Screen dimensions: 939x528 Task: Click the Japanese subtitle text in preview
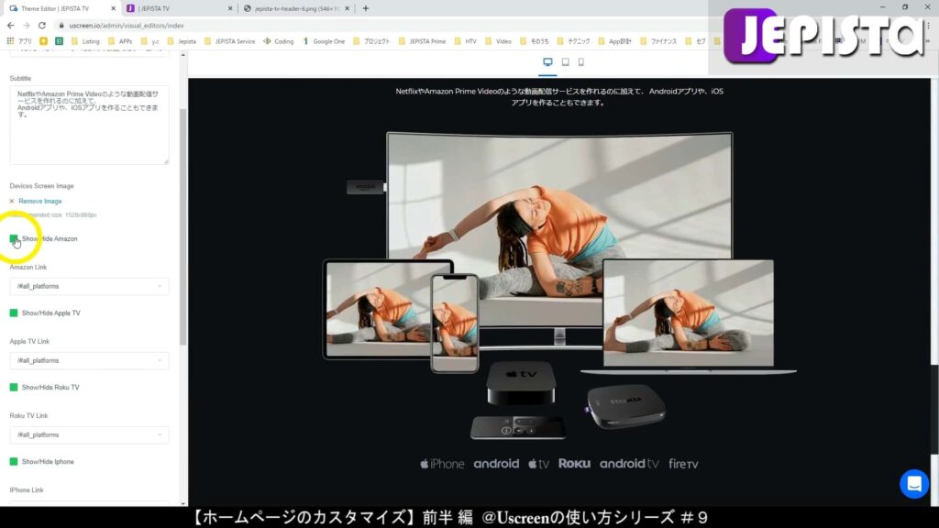[558, 97]
